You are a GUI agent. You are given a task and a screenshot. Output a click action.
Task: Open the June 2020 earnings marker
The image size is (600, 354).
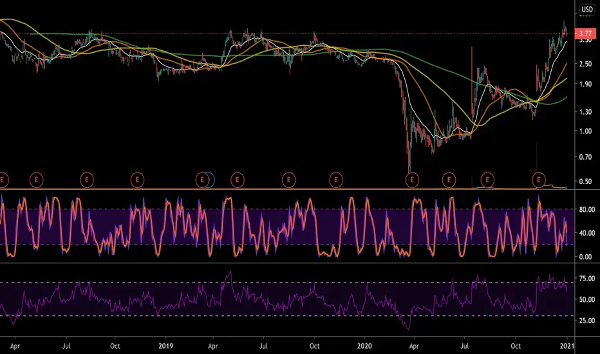[449, 180]
